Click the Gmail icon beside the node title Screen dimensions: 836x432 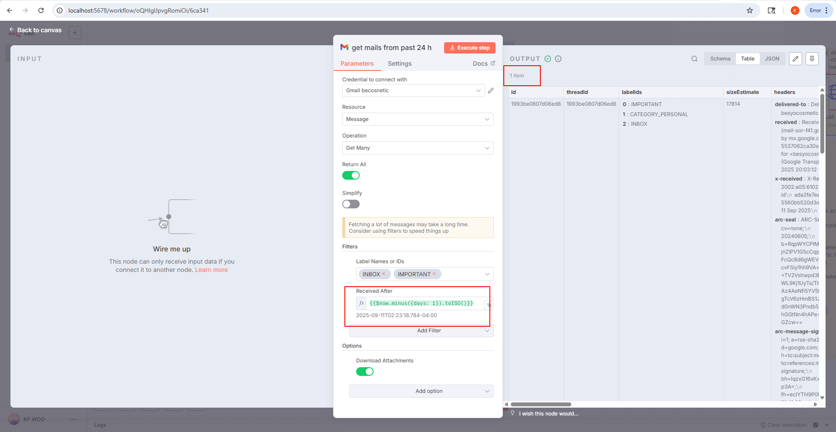tap(344, 47)
